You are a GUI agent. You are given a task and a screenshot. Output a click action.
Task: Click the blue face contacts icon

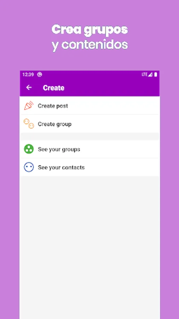tap(29, 167)
